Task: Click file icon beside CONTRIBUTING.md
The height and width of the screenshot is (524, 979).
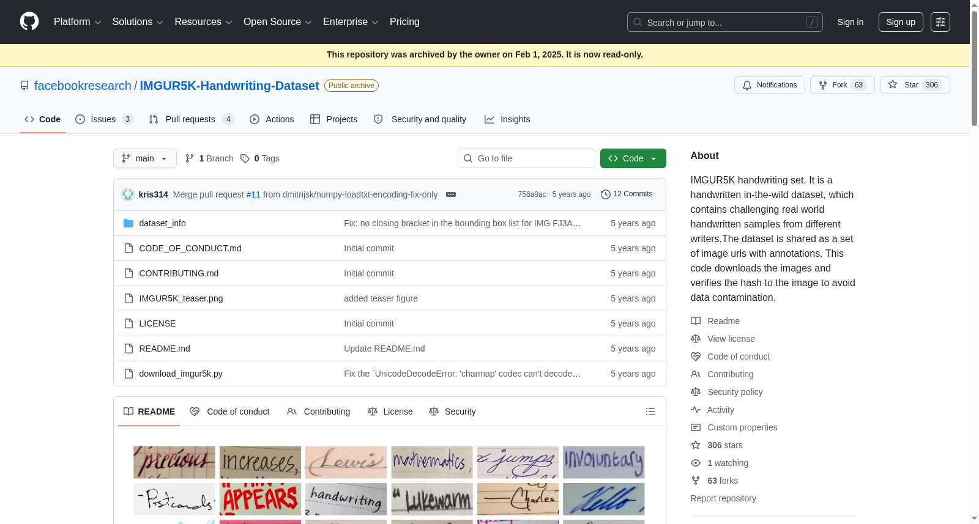Action: (x=128, y=273)
